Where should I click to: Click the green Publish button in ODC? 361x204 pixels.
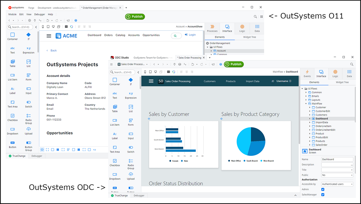[234, 64]
